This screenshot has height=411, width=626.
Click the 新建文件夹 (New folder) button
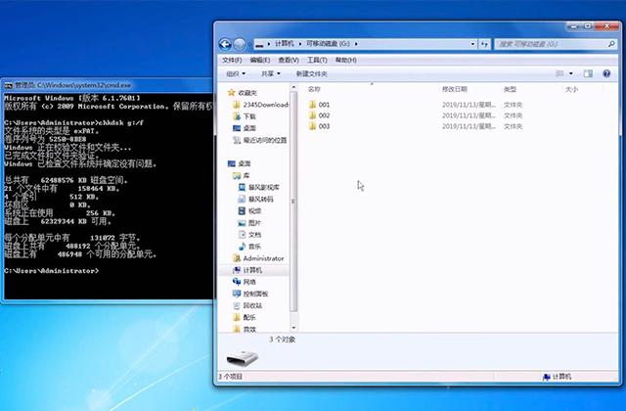pos(311,73)
